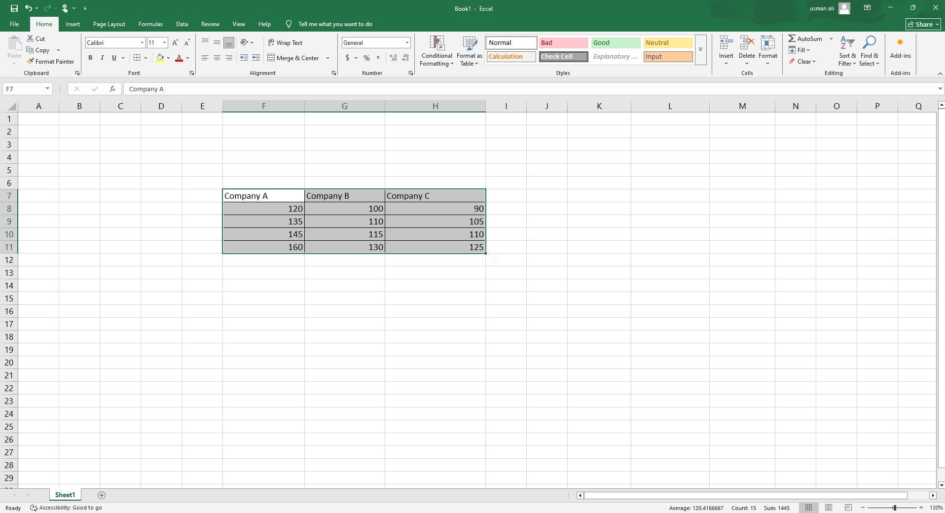Toggle Center horizontal alignment

click(x=217, y=58)
